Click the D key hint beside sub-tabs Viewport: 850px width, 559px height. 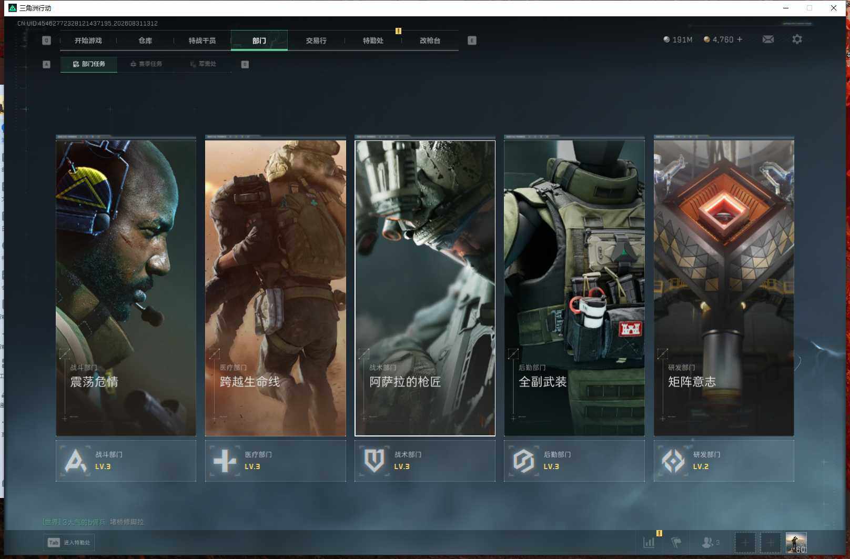245,64
